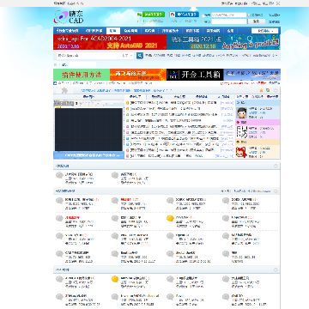Click the blue magnifier search button

(x=140, y=56)
